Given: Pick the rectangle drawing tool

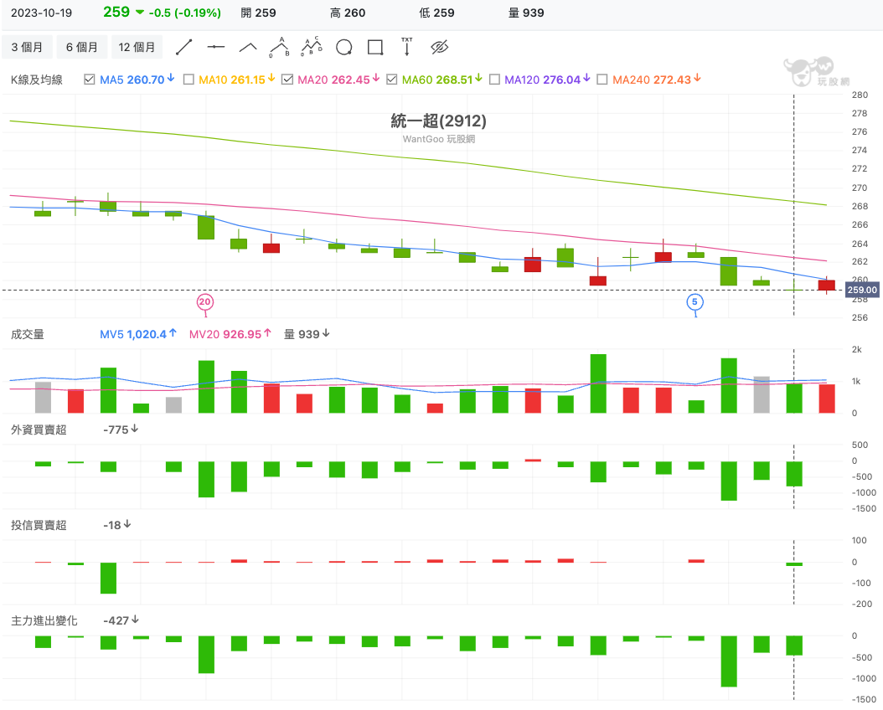Looking at the screenshot, I should coord(375,48).
